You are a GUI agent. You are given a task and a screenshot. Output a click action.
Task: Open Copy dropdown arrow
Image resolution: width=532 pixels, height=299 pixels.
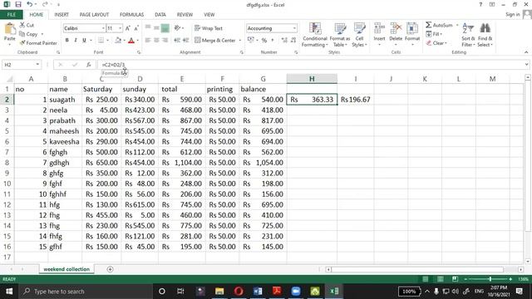pyautogui.click(x=42, y=34)
